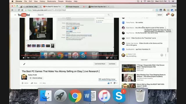186x104 pixels.
Task: Click the YouTube Search field
Action: point(71,15)
